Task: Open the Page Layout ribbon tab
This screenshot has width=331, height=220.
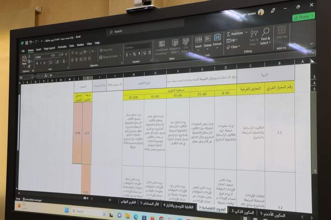Action: click(49, 47)
